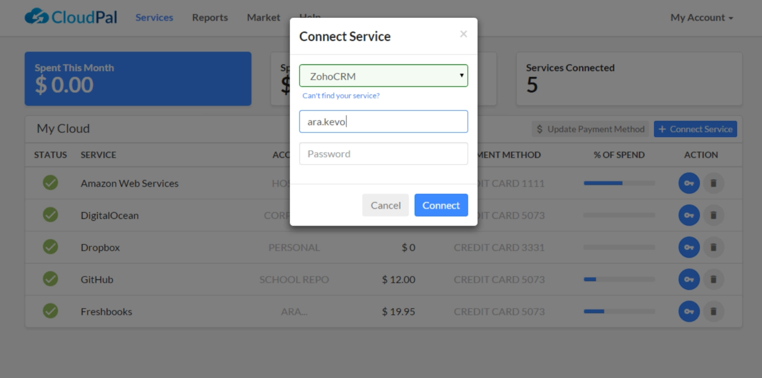Click the green status check for Freshbooks
Screen dimensions: 762x378
pyautogui.click(x=51, y=311)
